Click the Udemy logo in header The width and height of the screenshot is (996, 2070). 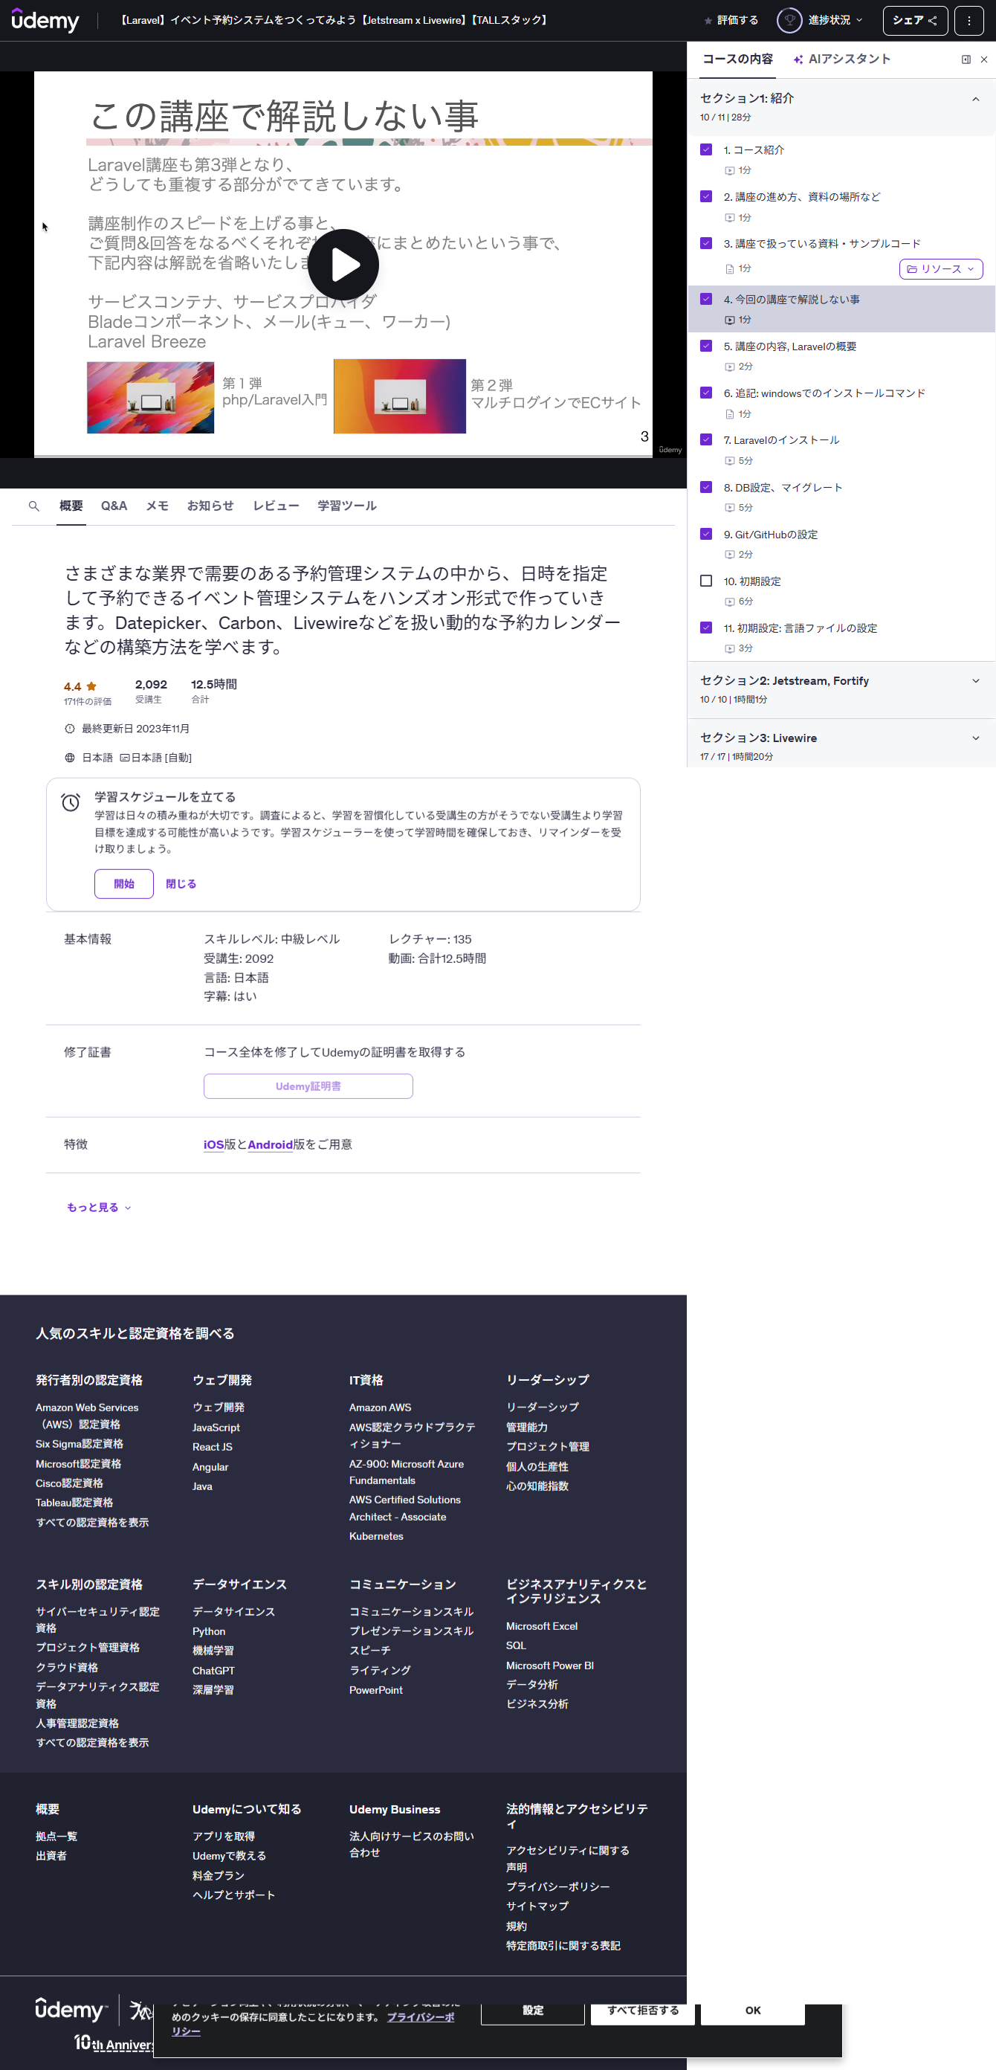pos(45,20)
